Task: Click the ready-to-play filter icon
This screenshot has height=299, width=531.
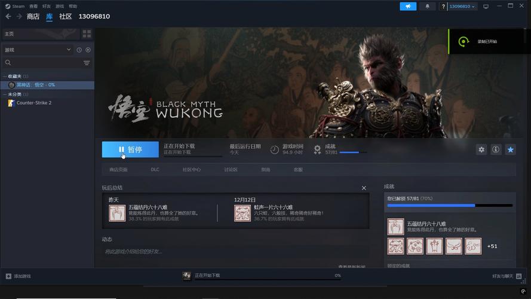Action: [88, 50]
